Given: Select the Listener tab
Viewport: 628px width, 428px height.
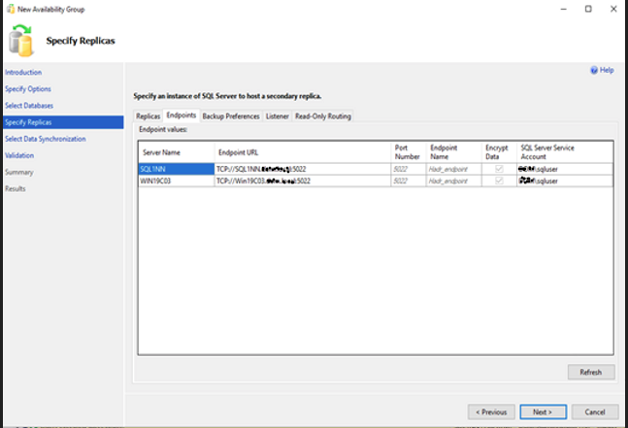Looking at the screenshot, I should point(277,116).
